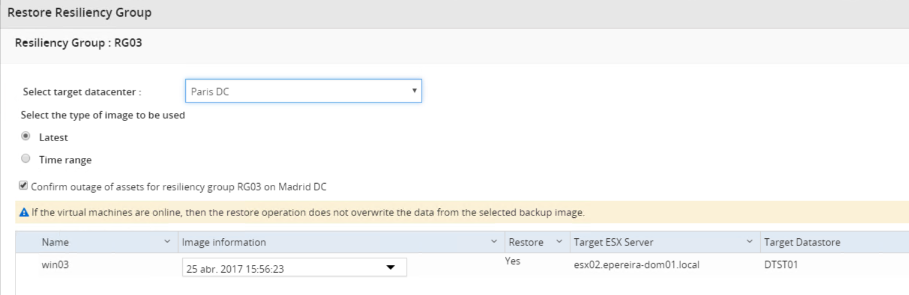Sort by Target ESX Server header
Screen dimensions: 909x295
(613, 242)
